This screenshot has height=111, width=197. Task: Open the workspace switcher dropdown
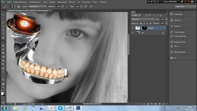pyautogui.click(x=185, y=6)
